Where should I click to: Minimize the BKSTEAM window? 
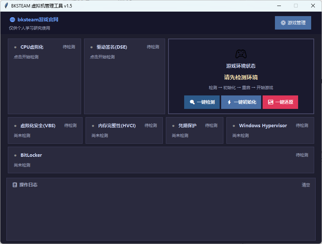click(x=279, y=6)
